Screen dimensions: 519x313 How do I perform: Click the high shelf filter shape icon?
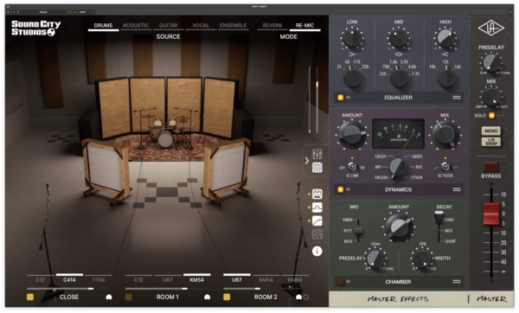click(x=445, y=54)
